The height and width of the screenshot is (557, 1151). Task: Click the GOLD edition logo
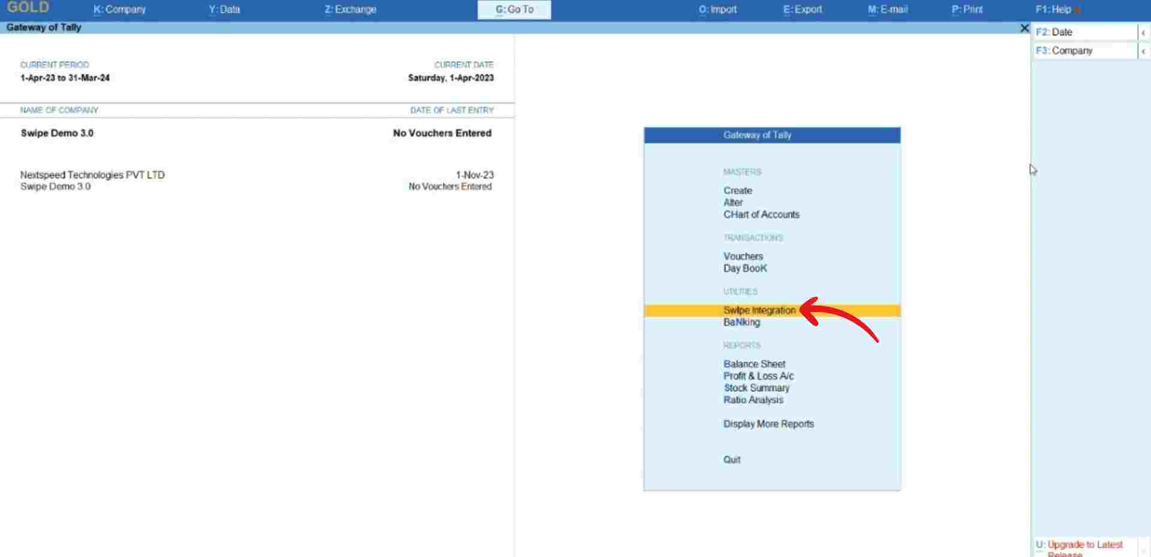[x=28, y=8]
